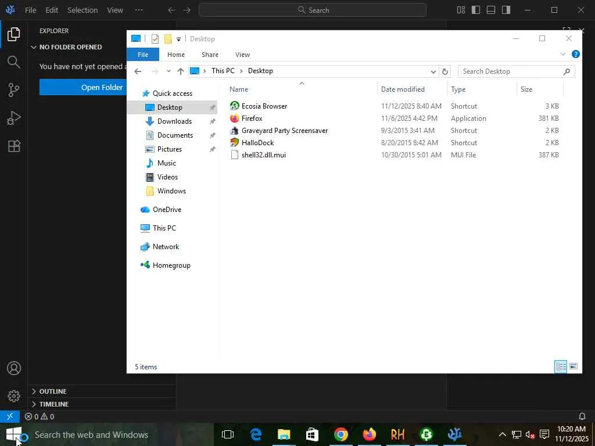Image resolution: width=595 pixels, height=446 pixels.
Task: Open errors and warnings count in status bar
Action: click(x=39, y=416)
